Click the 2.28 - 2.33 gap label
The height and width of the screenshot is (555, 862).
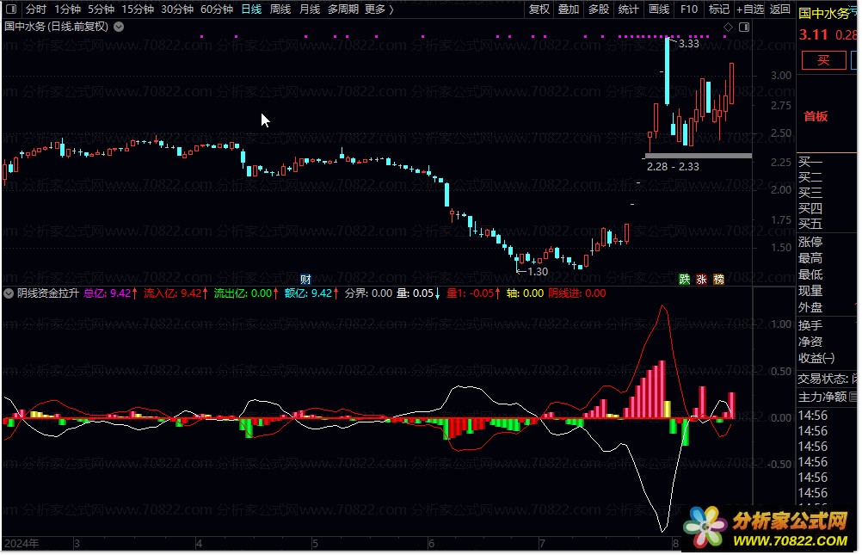(x=673, y=167)
